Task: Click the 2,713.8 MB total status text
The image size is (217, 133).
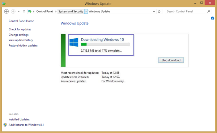Action: [x=101, y=51]
